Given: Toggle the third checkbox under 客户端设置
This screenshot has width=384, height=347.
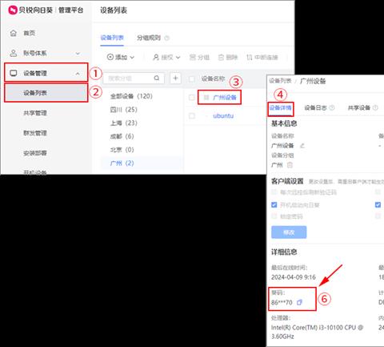Looking at the screenshot, I should [274, 216].
